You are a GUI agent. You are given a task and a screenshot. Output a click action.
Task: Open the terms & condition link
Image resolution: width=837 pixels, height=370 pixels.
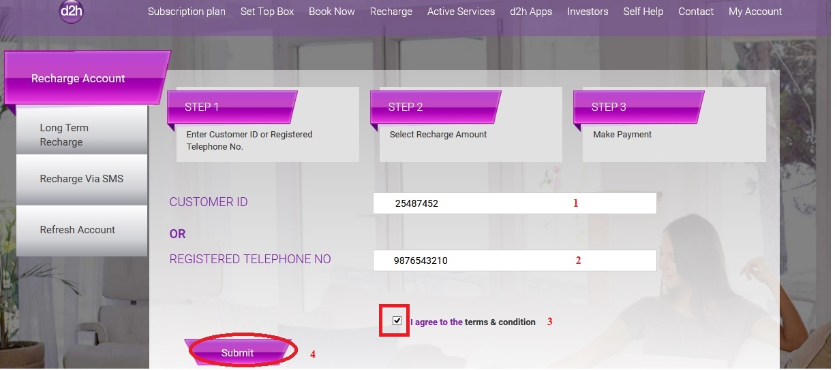coord(500,322)
